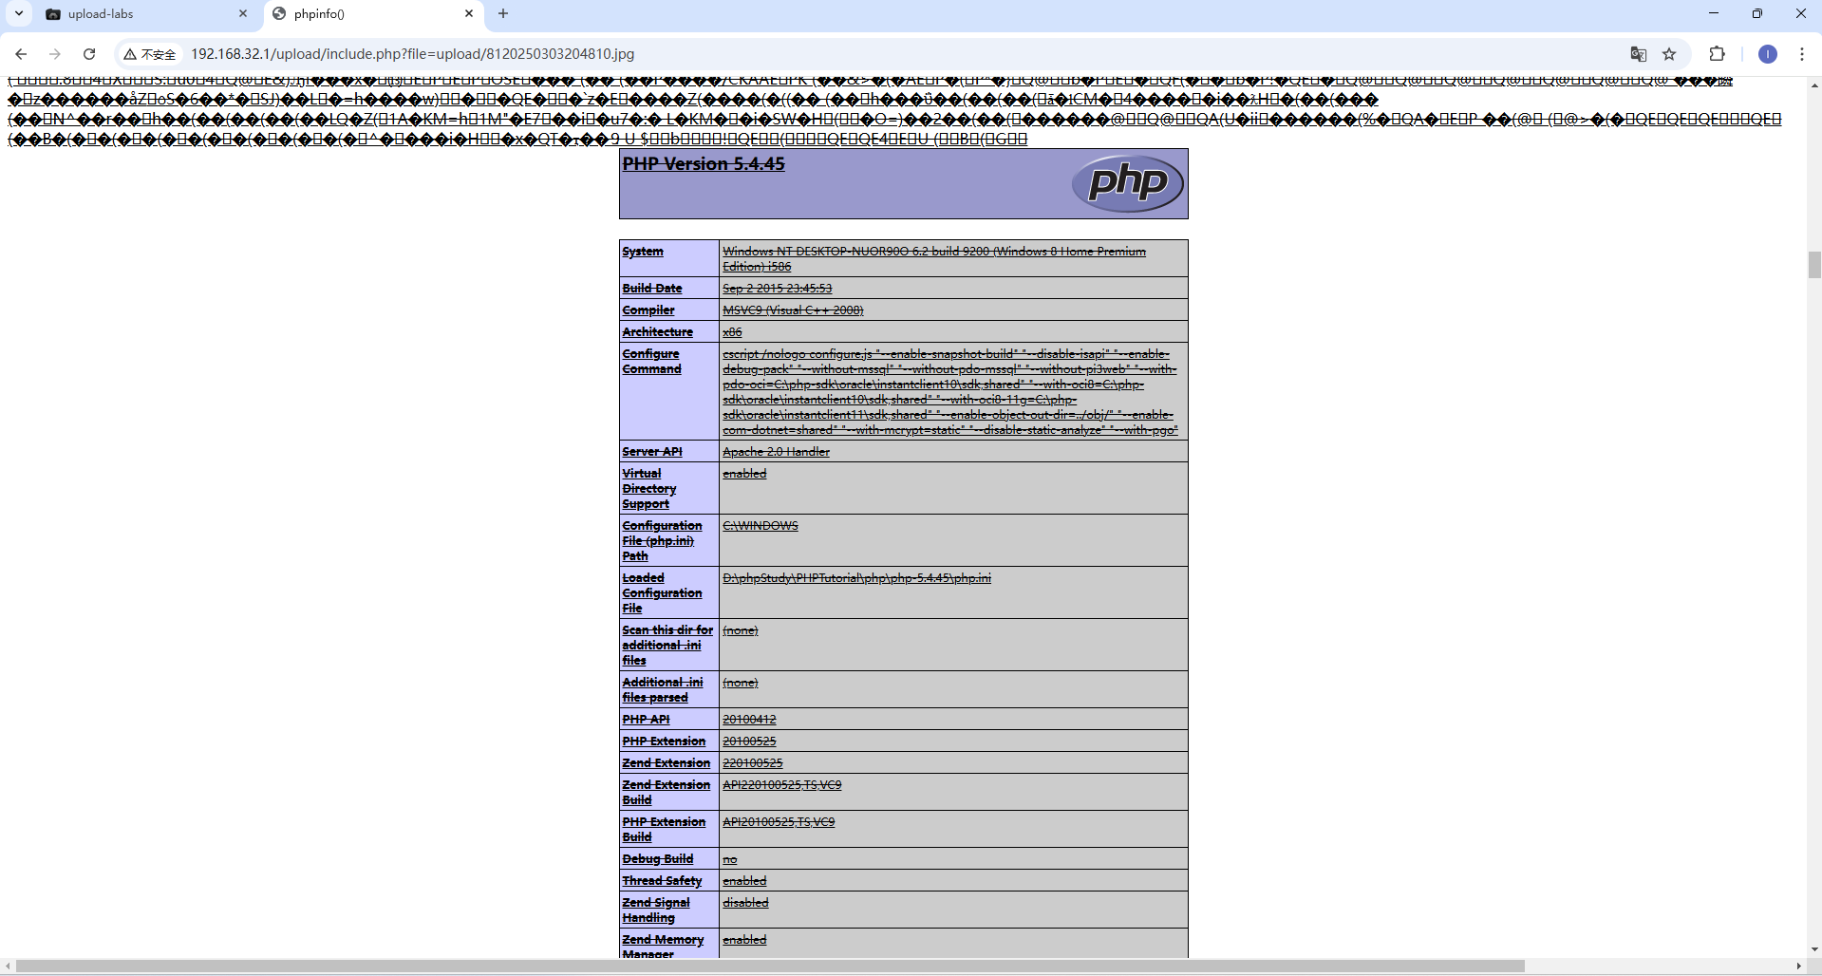
Task: Click the PHP logo image
Action: click(1128, 183)
